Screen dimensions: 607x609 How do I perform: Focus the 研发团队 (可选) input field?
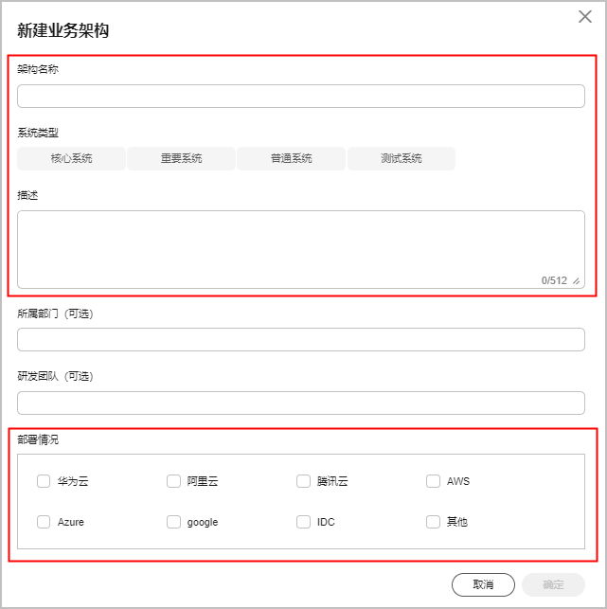[x=301, y=403]
